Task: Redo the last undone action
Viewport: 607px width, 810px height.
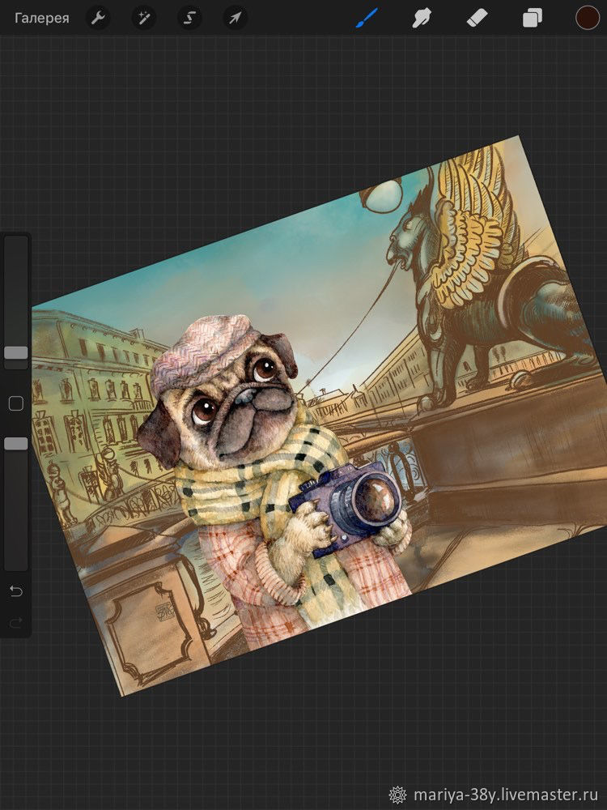Action: pos(16,623)
